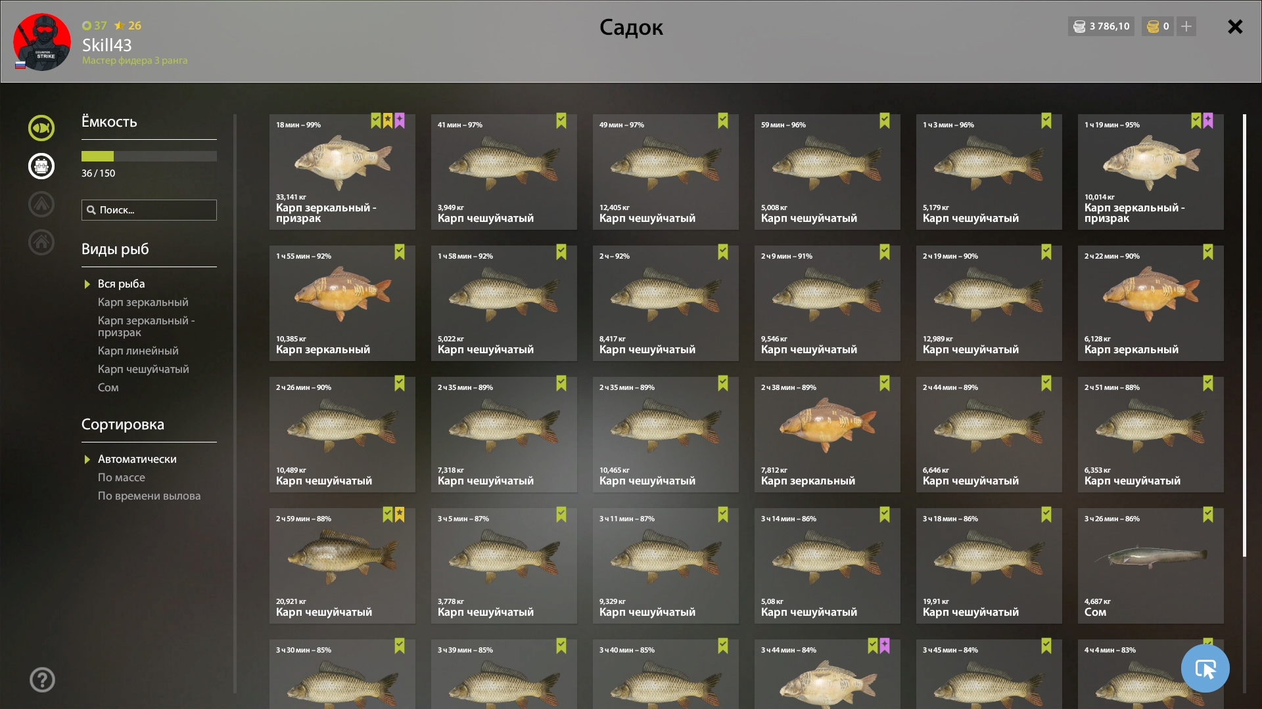Open the tent camp sidebar icon
This screenshot has height=709, width=1262.
click(41, 204)
